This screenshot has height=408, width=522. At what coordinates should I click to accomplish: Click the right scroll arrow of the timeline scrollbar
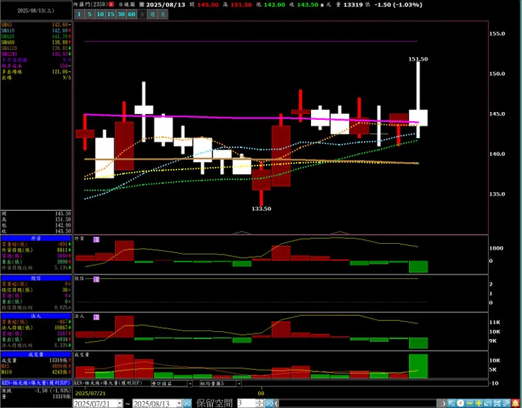[444, 404]
